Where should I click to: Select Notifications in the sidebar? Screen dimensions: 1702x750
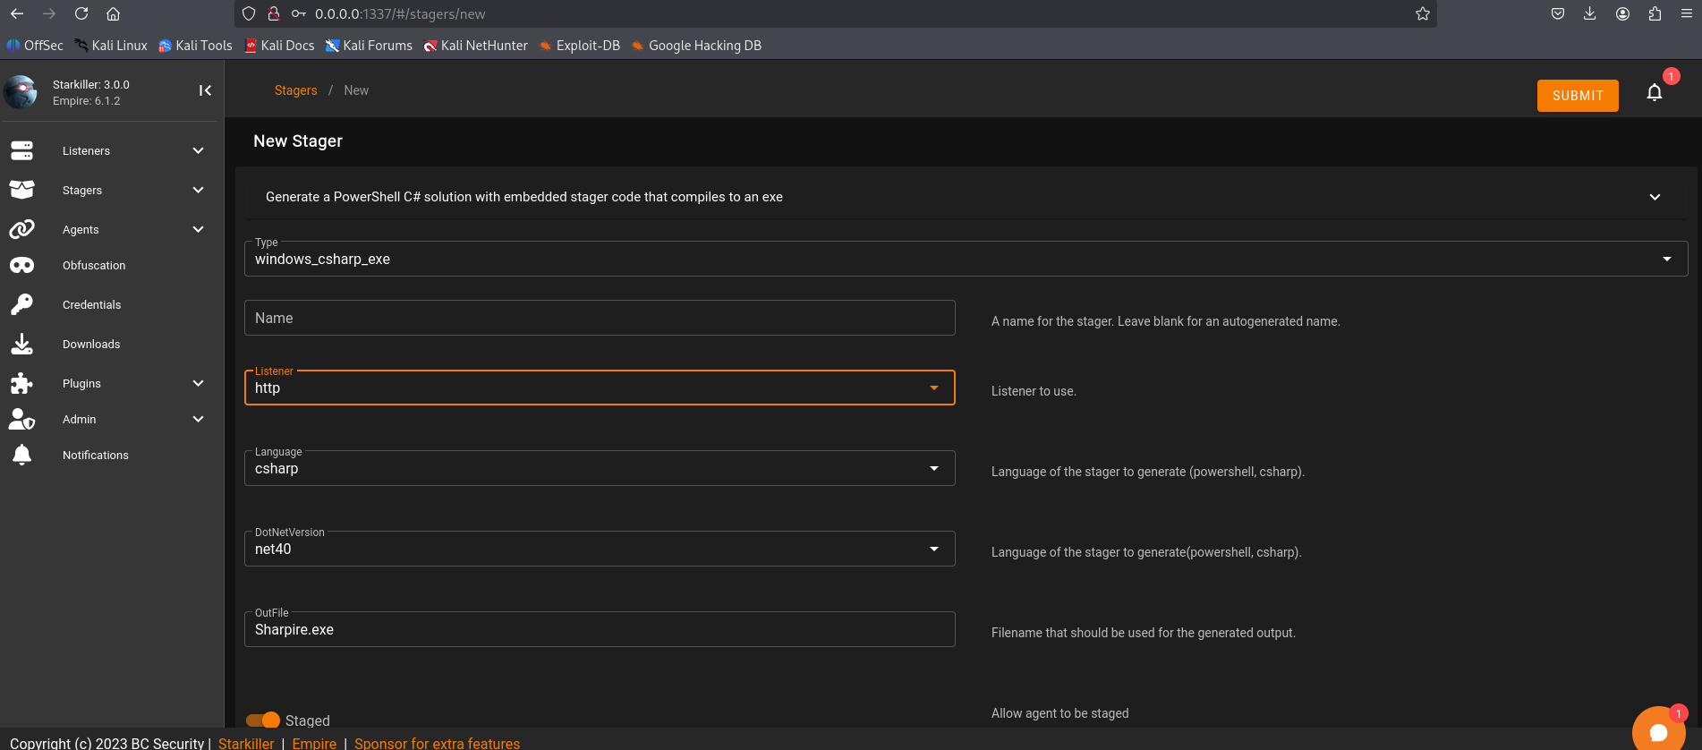96,455
